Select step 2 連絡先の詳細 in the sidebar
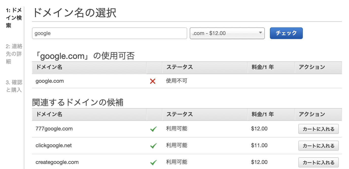 pos(14,54)
